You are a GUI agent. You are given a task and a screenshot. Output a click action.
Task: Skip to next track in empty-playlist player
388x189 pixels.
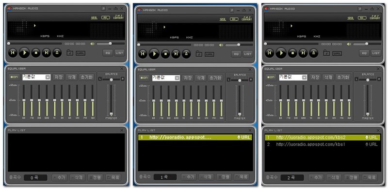click(46, 53)
